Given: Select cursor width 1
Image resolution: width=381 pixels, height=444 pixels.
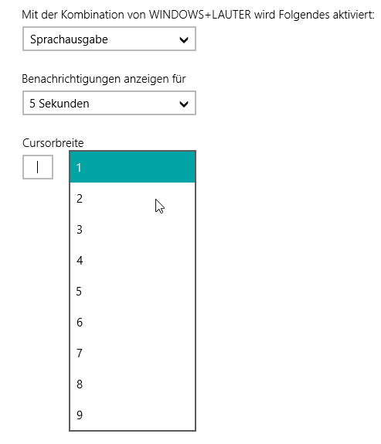Looking at the screenshot, I should [133, 167].
